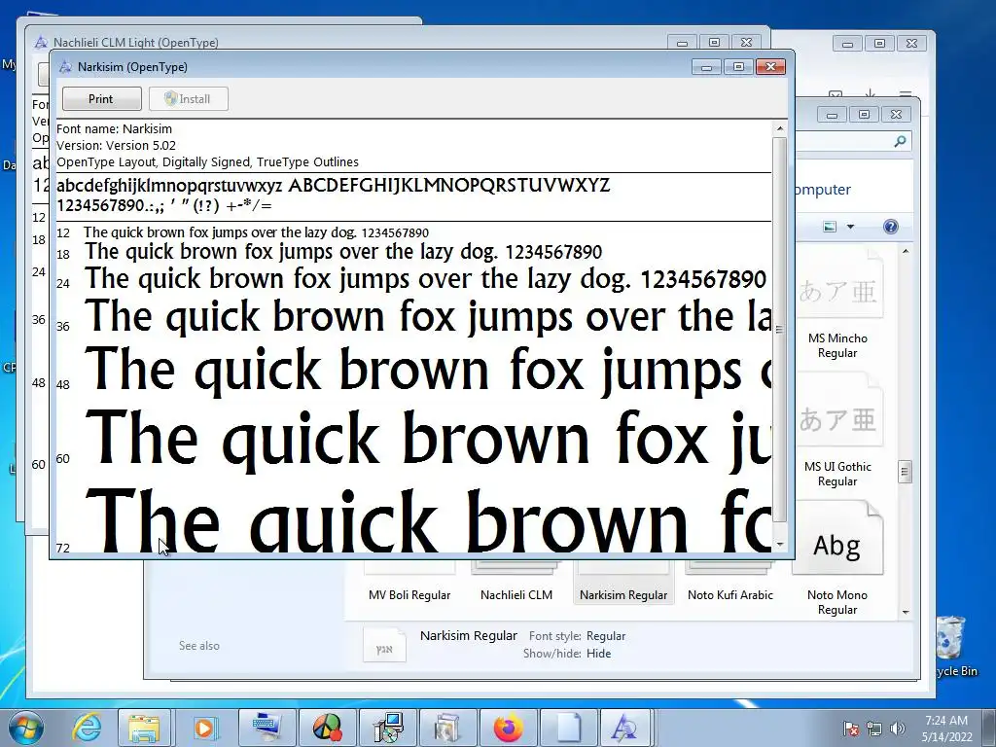Click the Nachlieli CLM Light window title icon
Image resolution: width=996 pixels, height=747 pixels.
point(41,43)
